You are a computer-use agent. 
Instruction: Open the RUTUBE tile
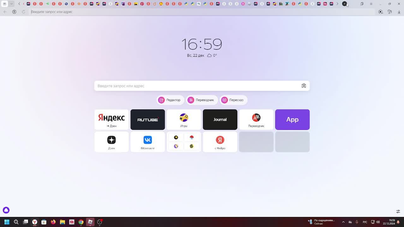pyautogui.click(x=148, y=119)
